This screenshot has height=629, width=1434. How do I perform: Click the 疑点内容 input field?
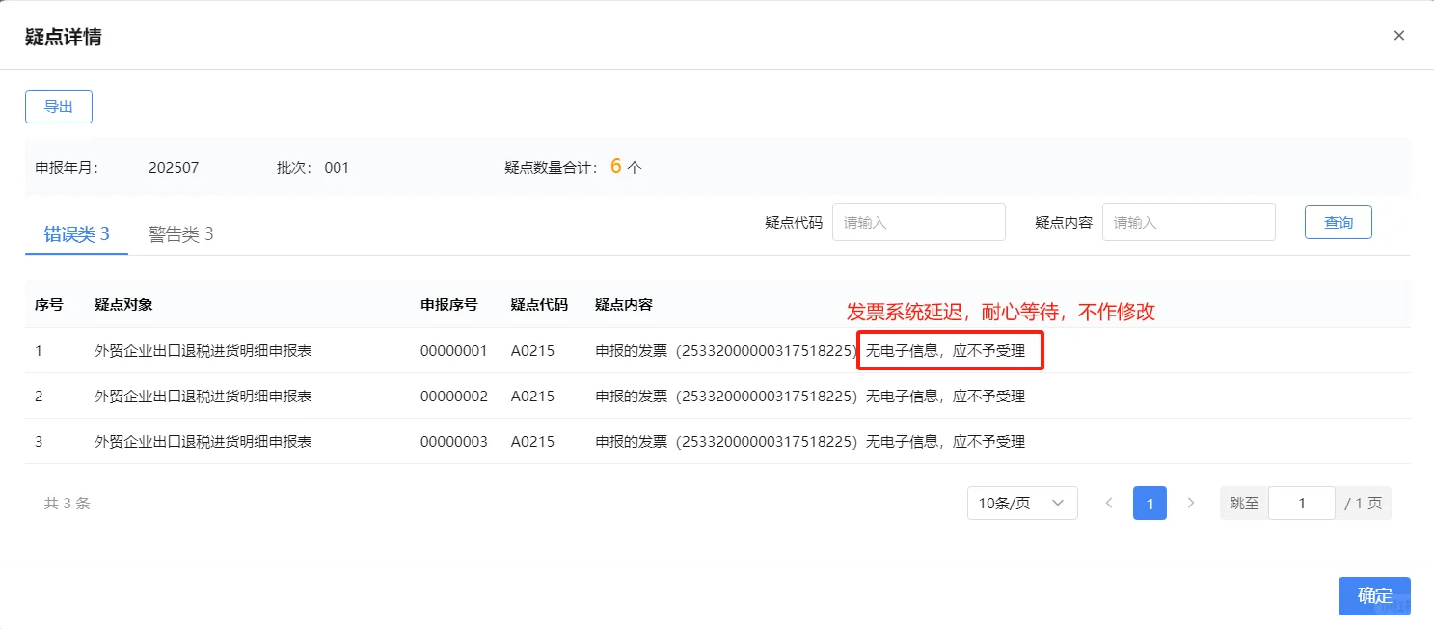coord(1188,222)
